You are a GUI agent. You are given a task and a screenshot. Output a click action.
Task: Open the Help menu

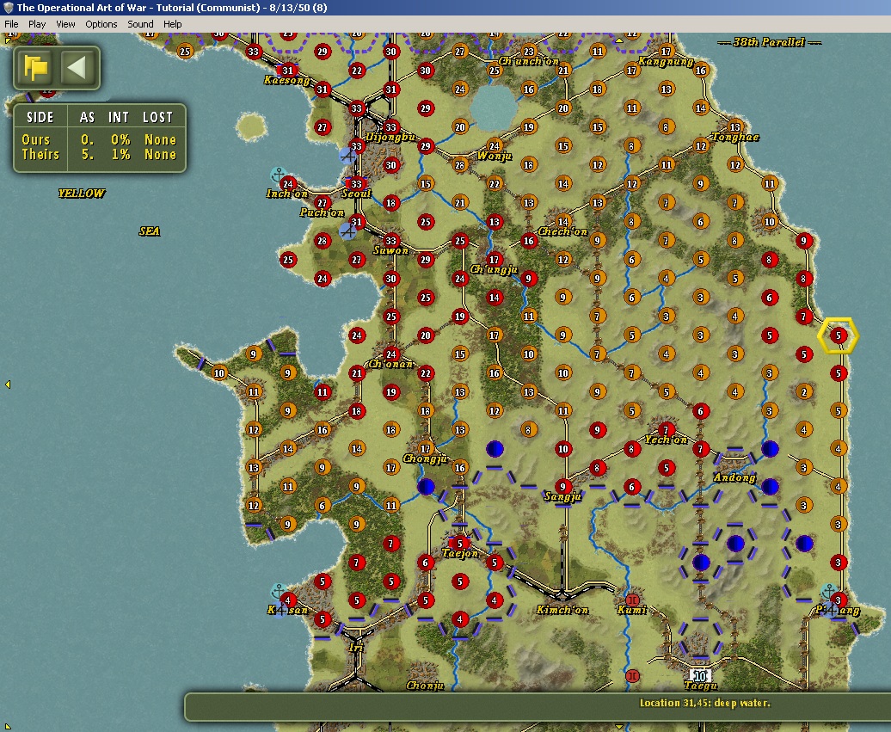click(x=172, y=24)
